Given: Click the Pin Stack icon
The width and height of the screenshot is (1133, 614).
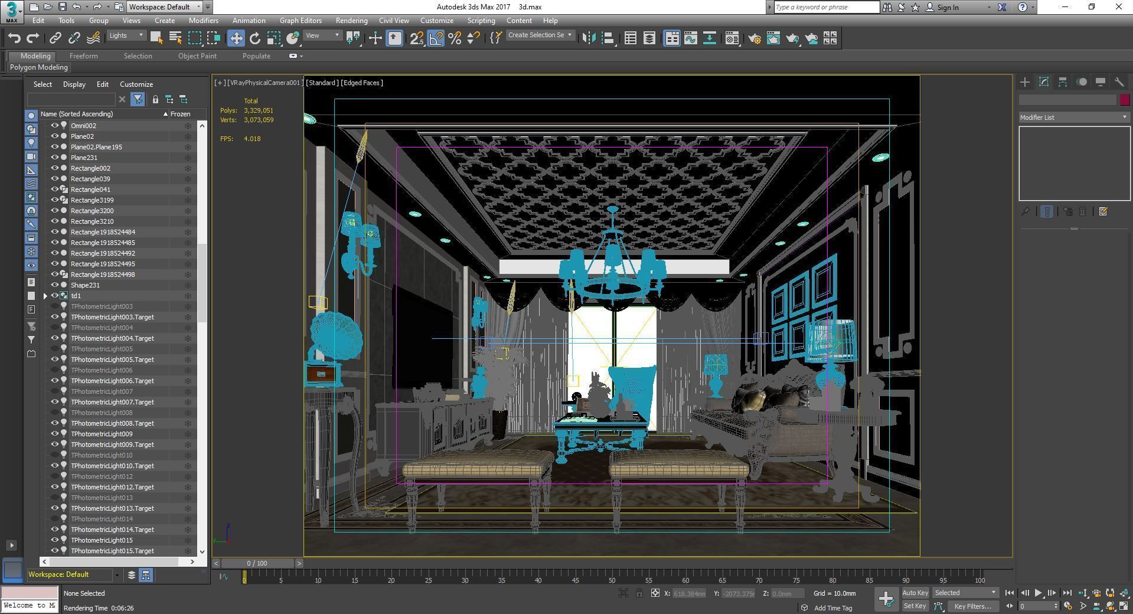Looking at the screenshot, I should [1026, 211].
